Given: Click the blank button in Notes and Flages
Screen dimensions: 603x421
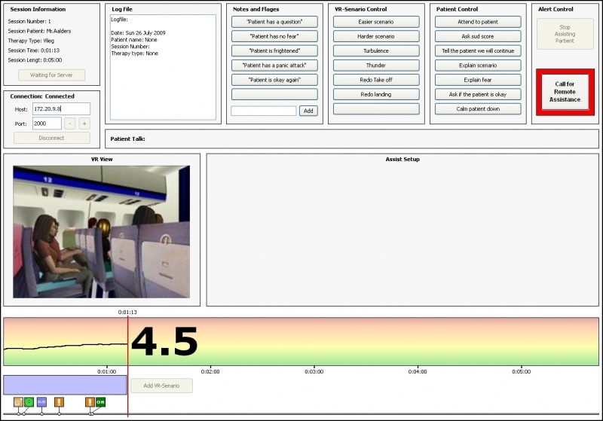Looking at the screenshot, I should click(x=274, y=94).
